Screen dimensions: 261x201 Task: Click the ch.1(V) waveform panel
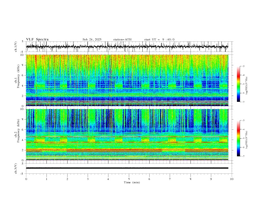coord(129,47)
